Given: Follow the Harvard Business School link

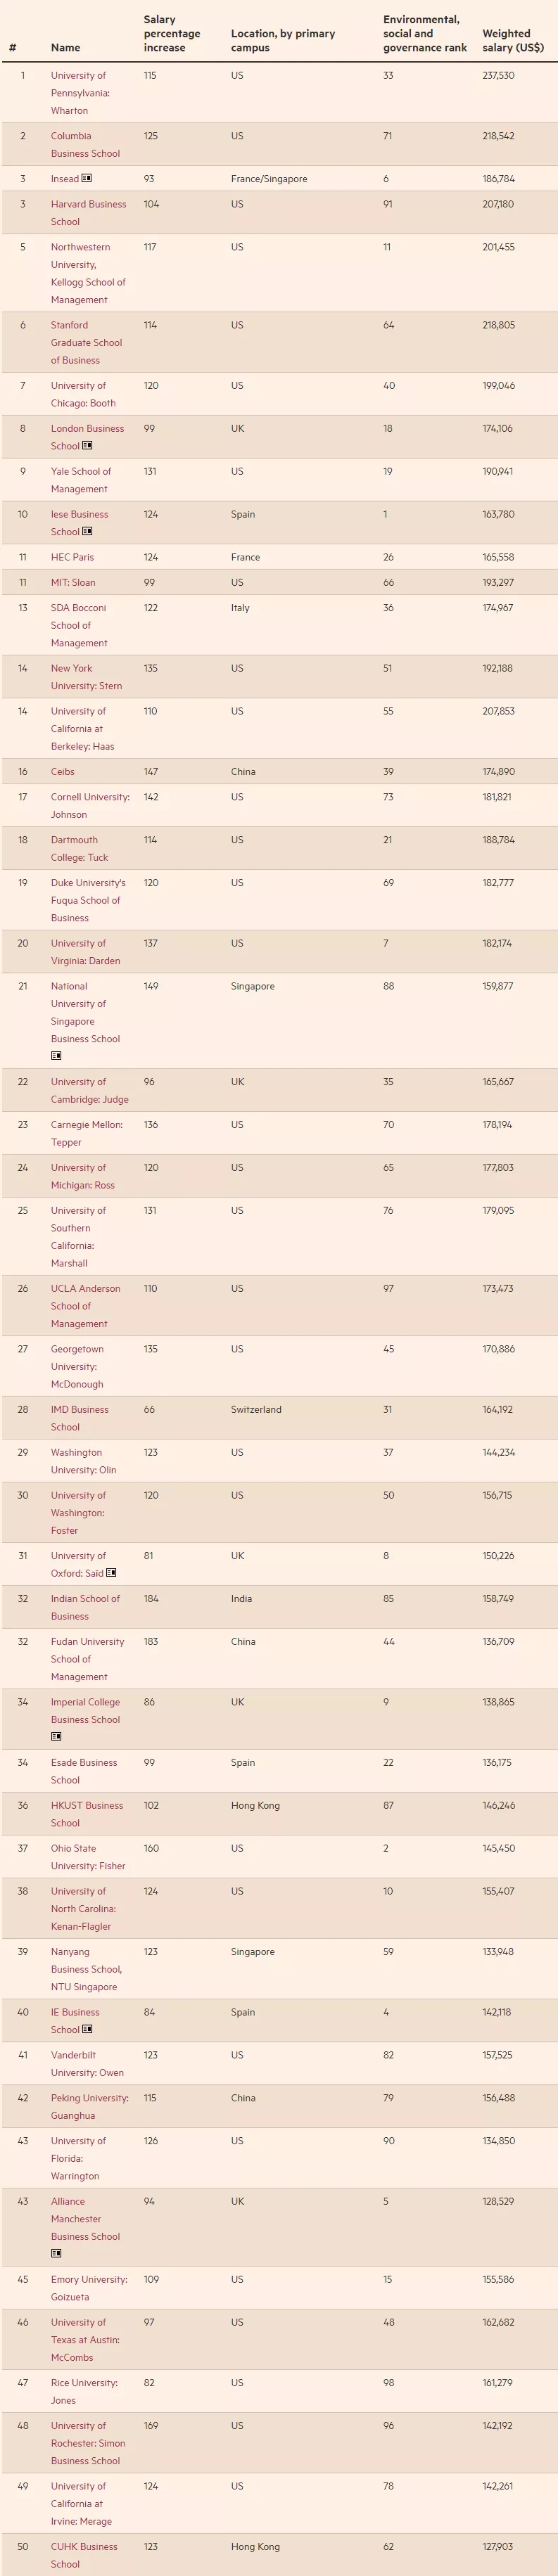Looking at the screenshot, I should 88,213.
